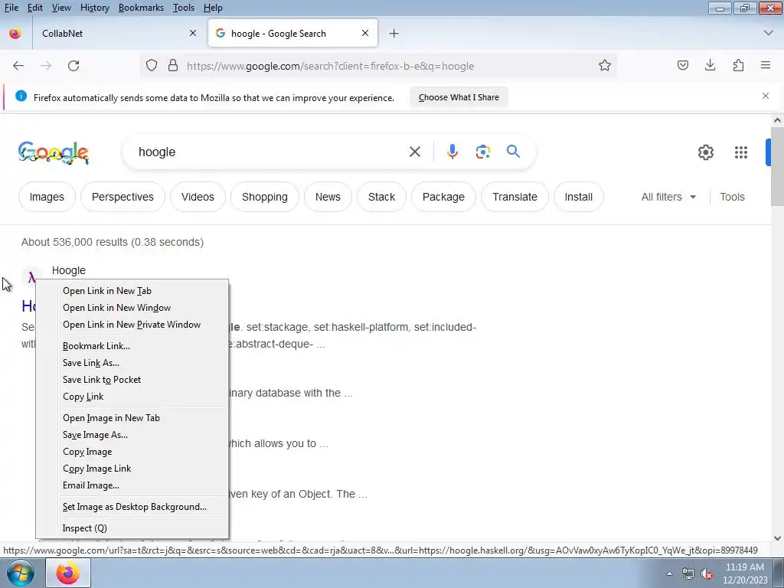Image resolution: width=784 pixels, height=588 pixels.
Task: List all tabs dropdown arrow
Action: tap(768, 33)
